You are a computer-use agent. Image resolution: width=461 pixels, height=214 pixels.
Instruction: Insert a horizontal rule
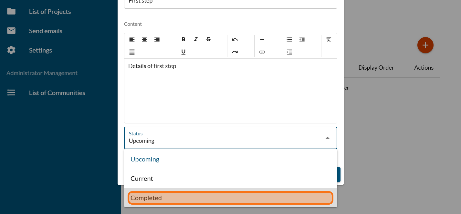(262, 40)
